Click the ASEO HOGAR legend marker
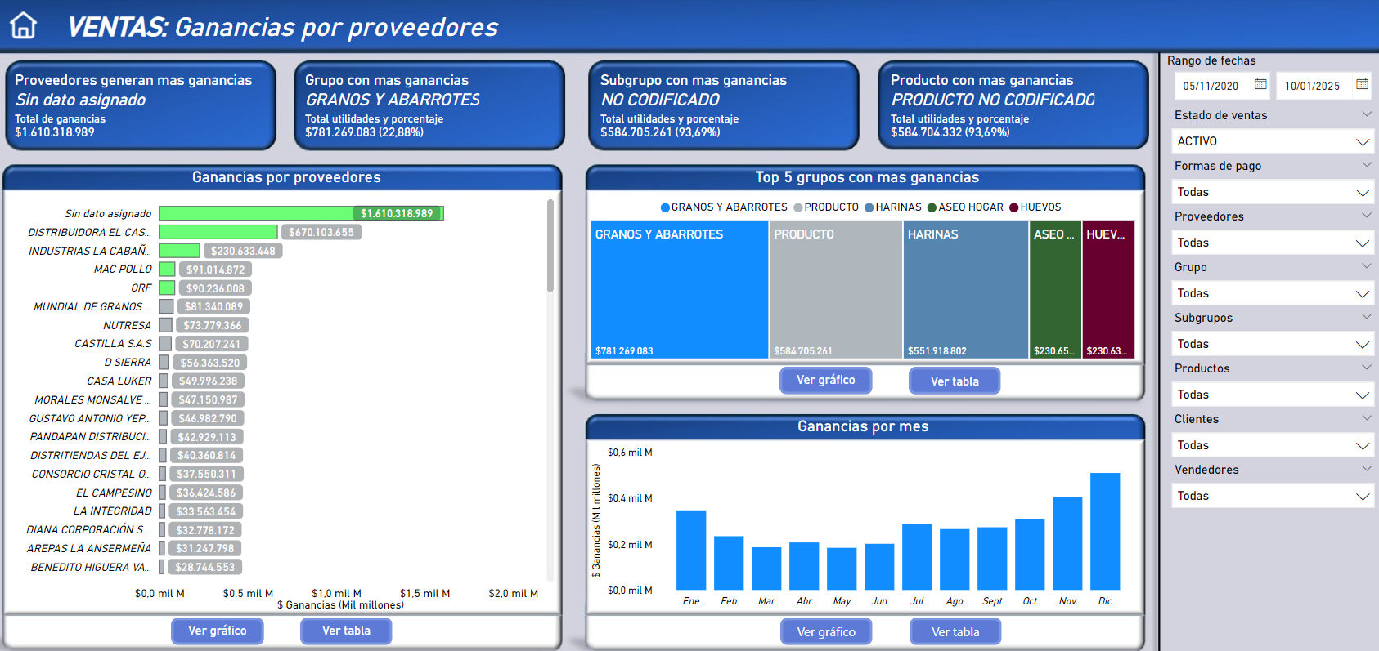Screen dimensions: 1379x651 932,207
